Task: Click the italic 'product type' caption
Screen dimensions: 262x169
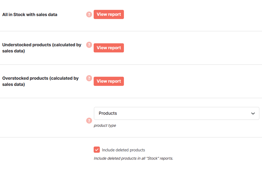Action: pyautogui.click(x=105, y=126)
